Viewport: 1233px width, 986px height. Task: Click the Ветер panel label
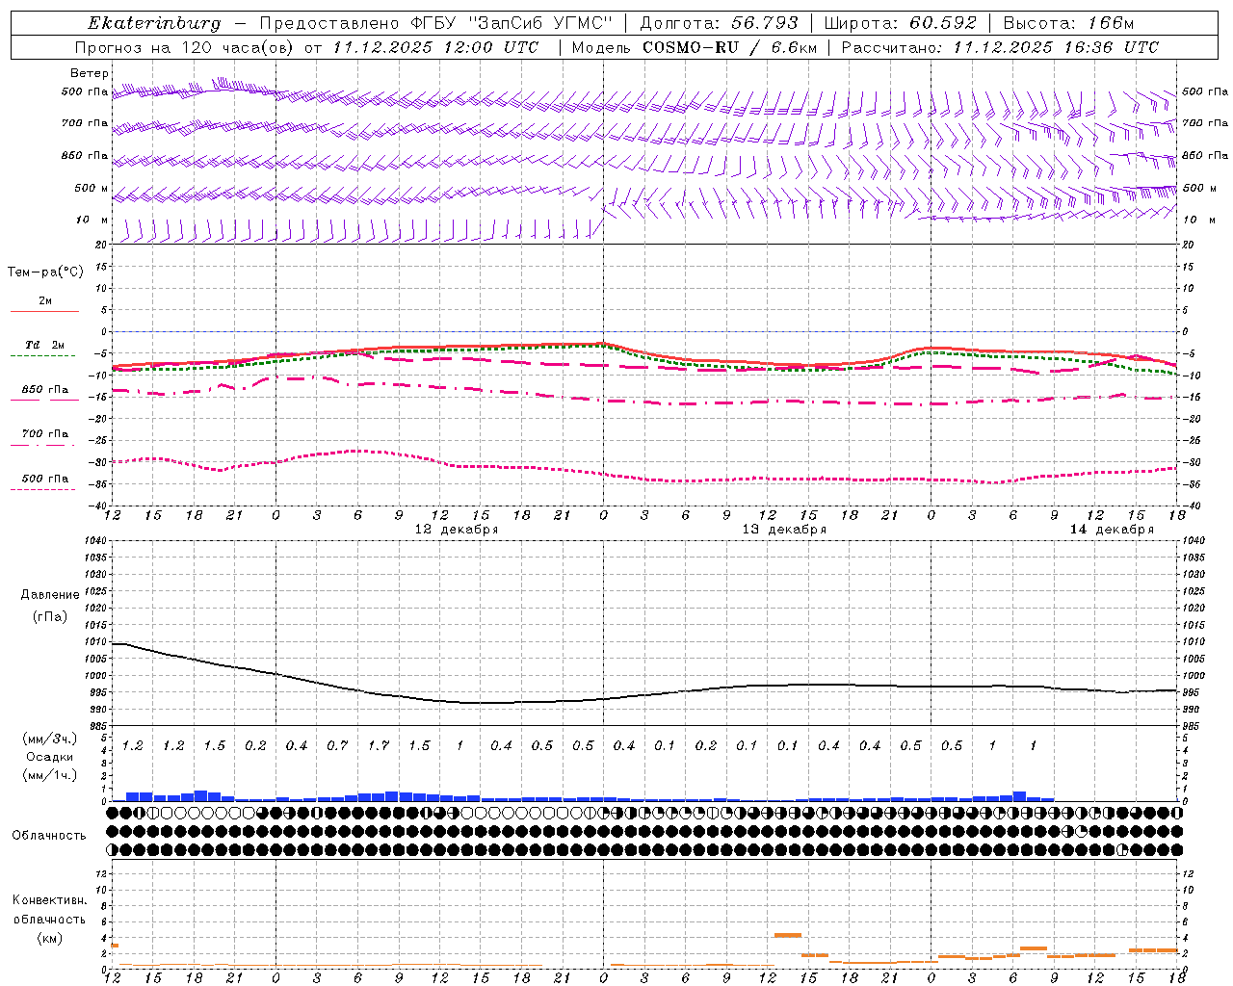(89, 73)
